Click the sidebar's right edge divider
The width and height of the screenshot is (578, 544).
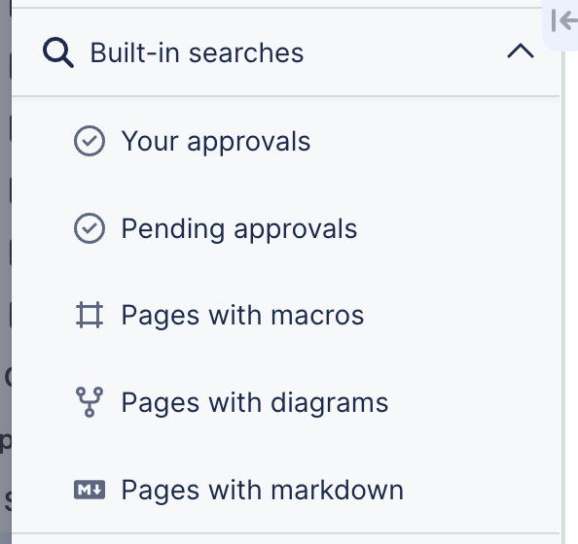pyautogui.click(x=562, y=294)
